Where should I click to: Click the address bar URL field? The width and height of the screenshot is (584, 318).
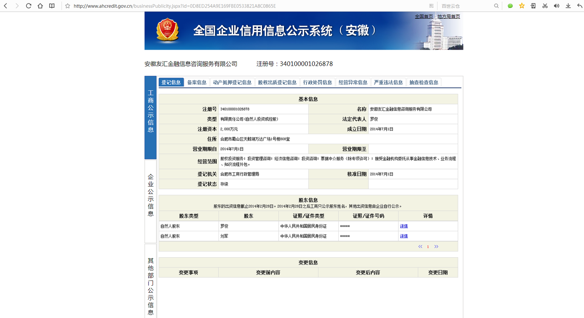click(x=245, y=6)
